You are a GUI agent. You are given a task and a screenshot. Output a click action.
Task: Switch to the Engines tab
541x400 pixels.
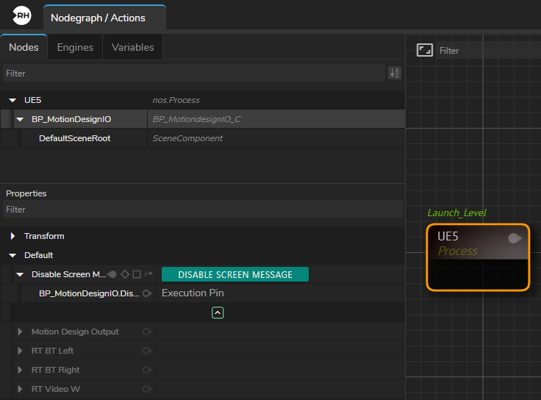pyautogui.click(x=75, y=47)
